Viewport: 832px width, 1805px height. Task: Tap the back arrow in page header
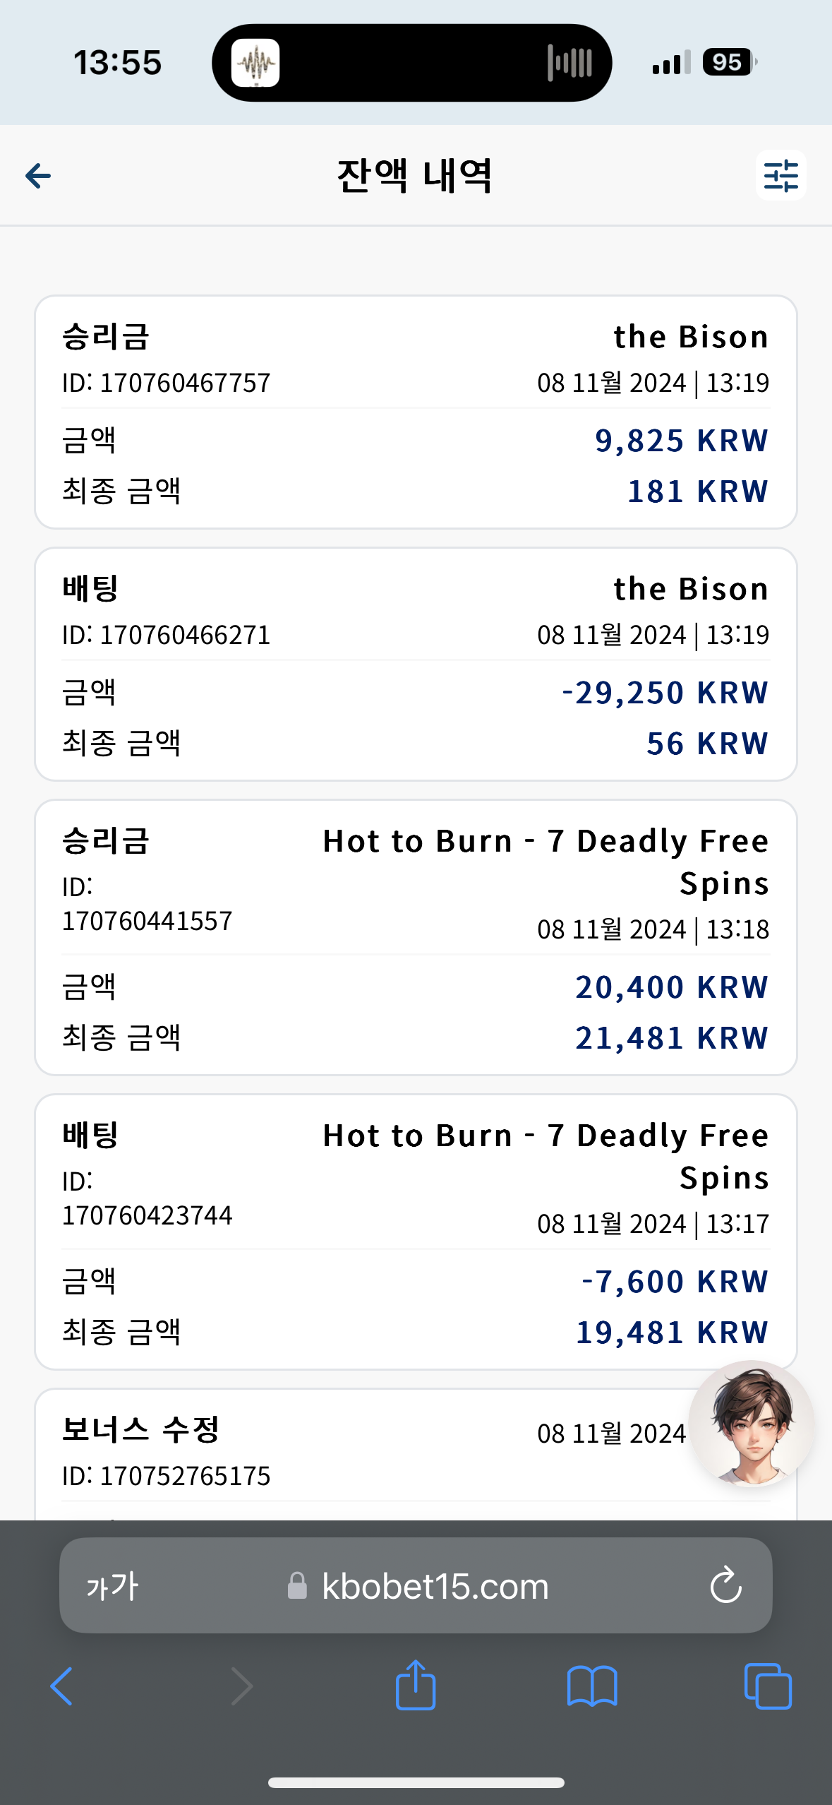click(38, 176)
